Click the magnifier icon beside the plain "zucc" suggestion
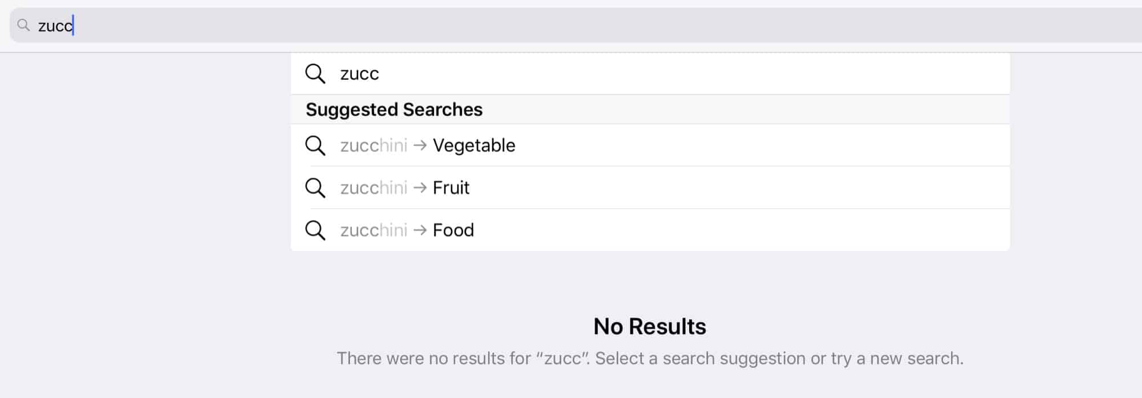The width and height of the screenshot is (1142, 398). tap(315, 74)
